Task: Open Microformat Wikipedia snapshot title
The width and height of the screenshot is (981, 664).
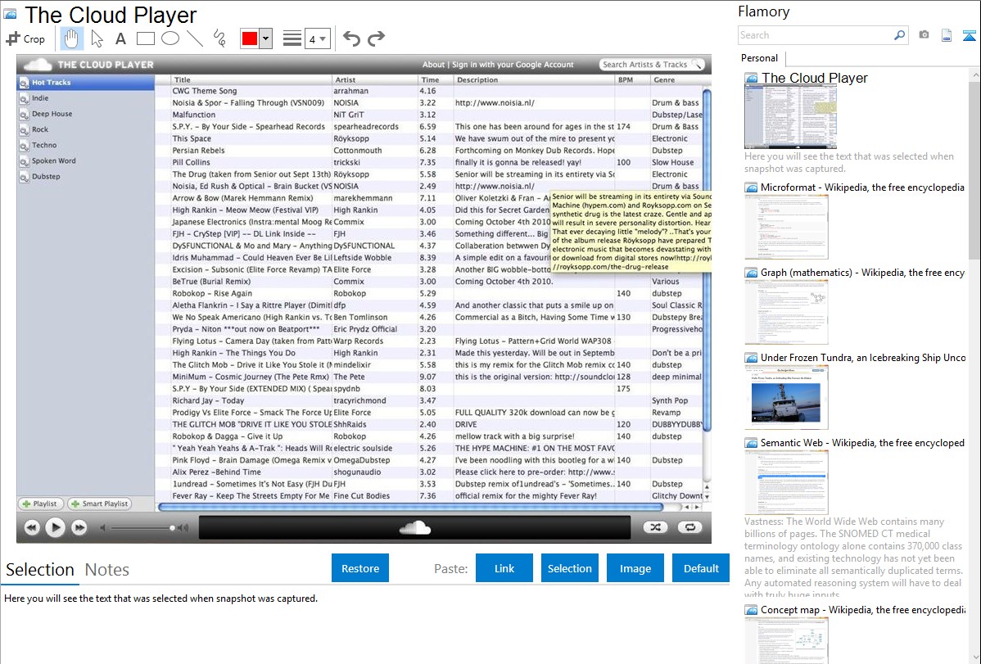Action: coord(862,187)
